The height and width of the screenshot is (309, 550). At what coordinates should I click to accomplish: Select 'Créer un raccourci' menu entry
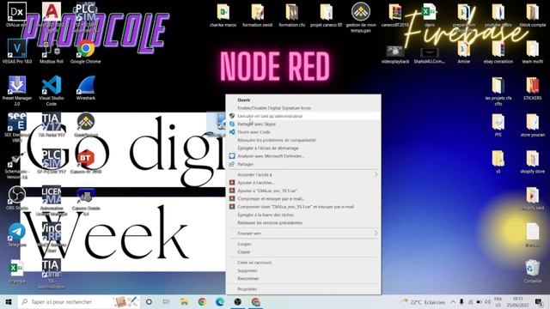click(303, 263)
